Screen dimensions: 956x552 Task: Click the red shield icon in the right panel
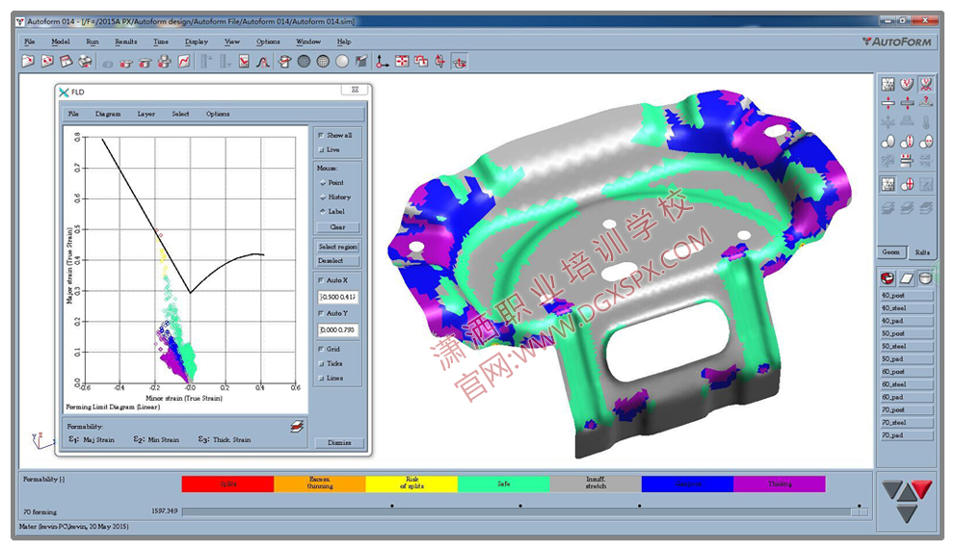907,84
